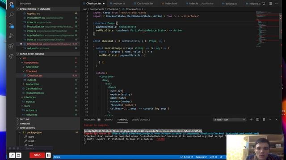286x160 pixels.
Task: Change indentation via Spaces: 2 in the status bar
Action: coord(201,157)
